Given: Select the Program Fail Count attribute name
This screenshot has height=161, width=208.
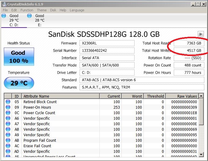Looking at the screenshot, I should pos(40,140).
